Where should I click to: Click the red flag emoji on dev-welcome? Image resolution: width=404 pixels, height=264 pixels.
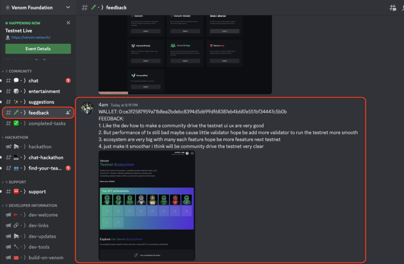(16, 214)
